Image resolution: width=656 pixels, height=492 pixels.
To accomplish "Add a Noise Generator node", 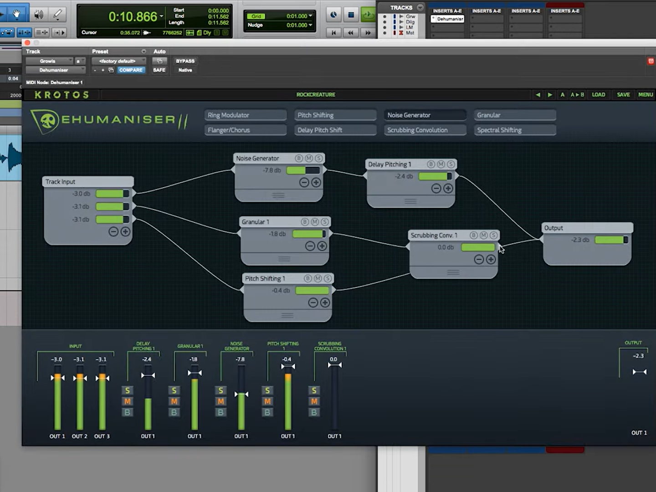I will coord(425,115).
